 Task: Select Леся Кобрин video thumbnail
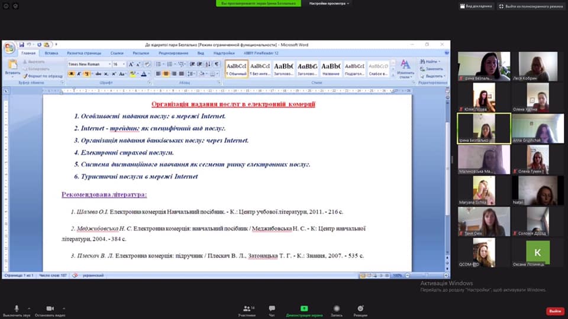point(538,66)
